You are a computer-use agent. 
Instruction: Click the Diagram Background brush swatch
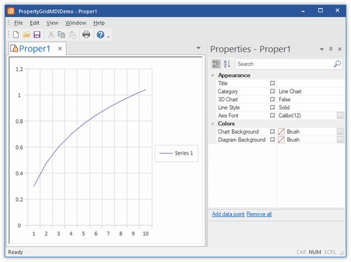point(281,140)
